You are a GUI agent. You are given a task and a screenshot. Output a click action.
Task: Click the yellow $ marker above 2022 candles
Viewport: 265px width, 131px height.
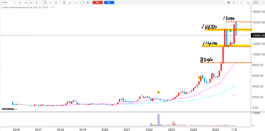point(158,92)
